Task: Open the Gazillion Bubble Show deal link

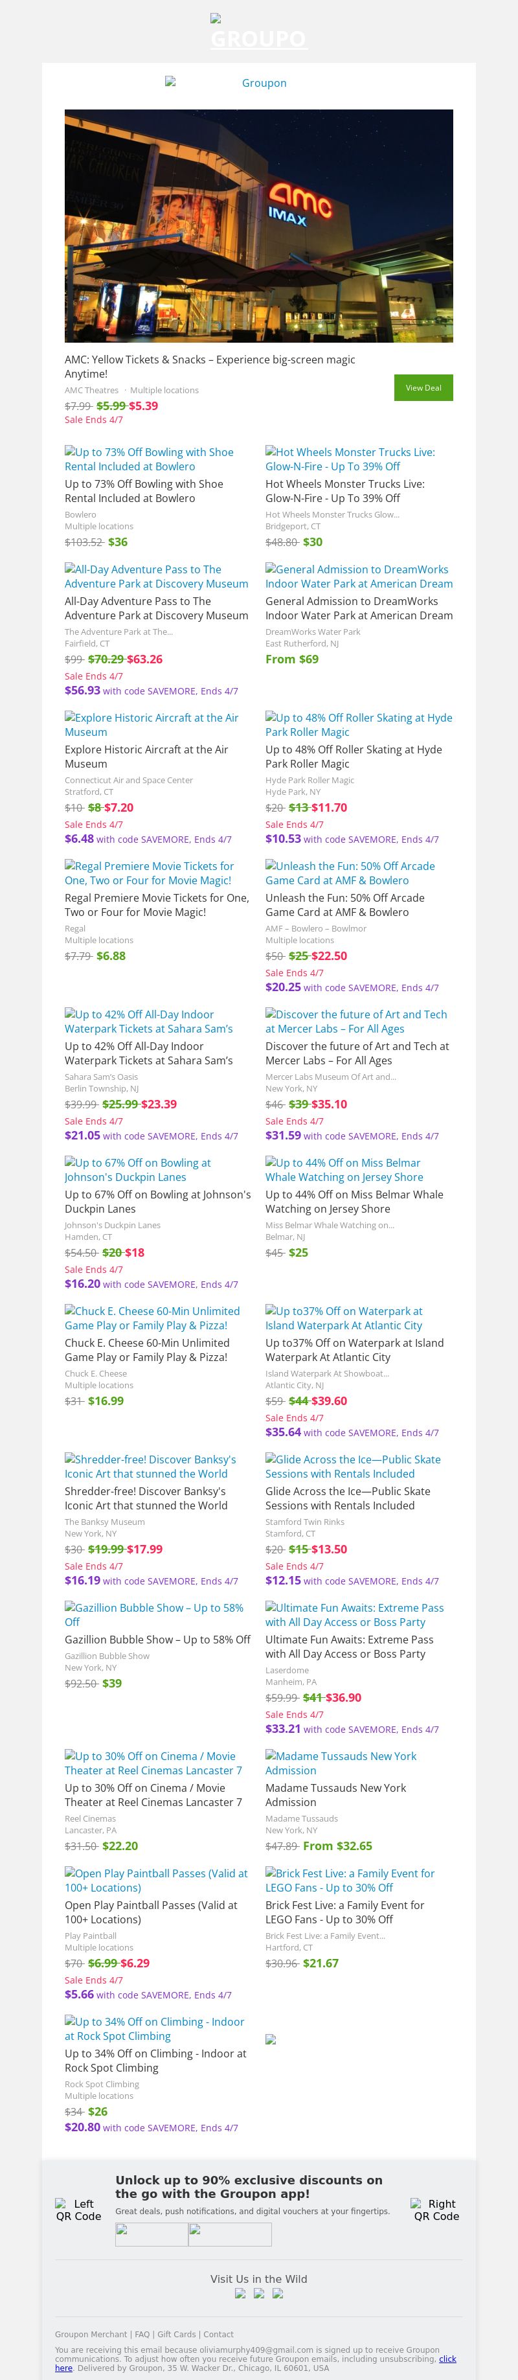Action: pos(154,1614)
